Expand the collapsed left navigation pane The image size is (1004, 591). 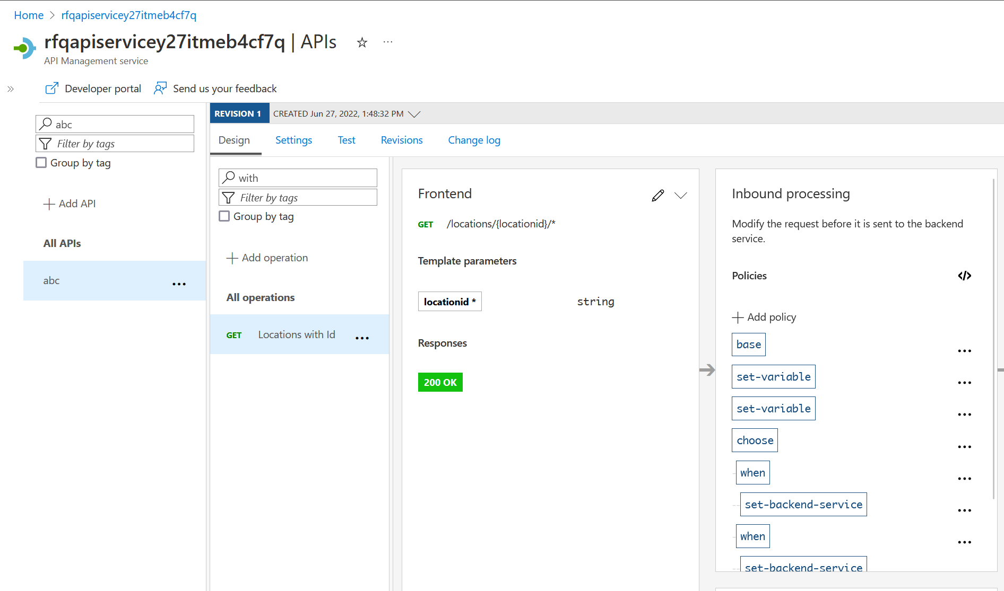10,89
